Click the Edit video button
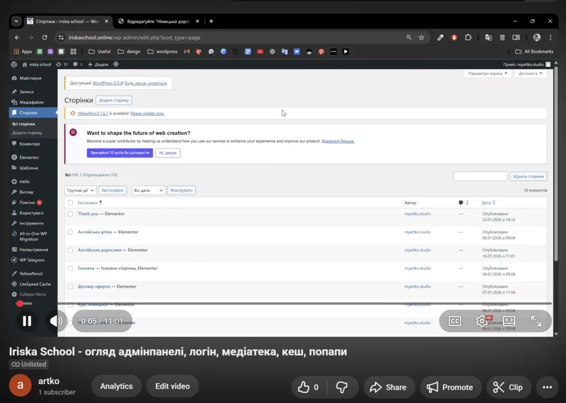The image size is (566, 403). click(x=172, y=387)
